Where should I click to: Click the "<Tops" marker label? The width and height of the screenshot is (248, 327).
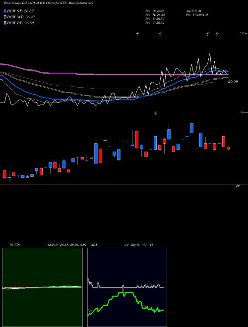(x=244, y=33)
